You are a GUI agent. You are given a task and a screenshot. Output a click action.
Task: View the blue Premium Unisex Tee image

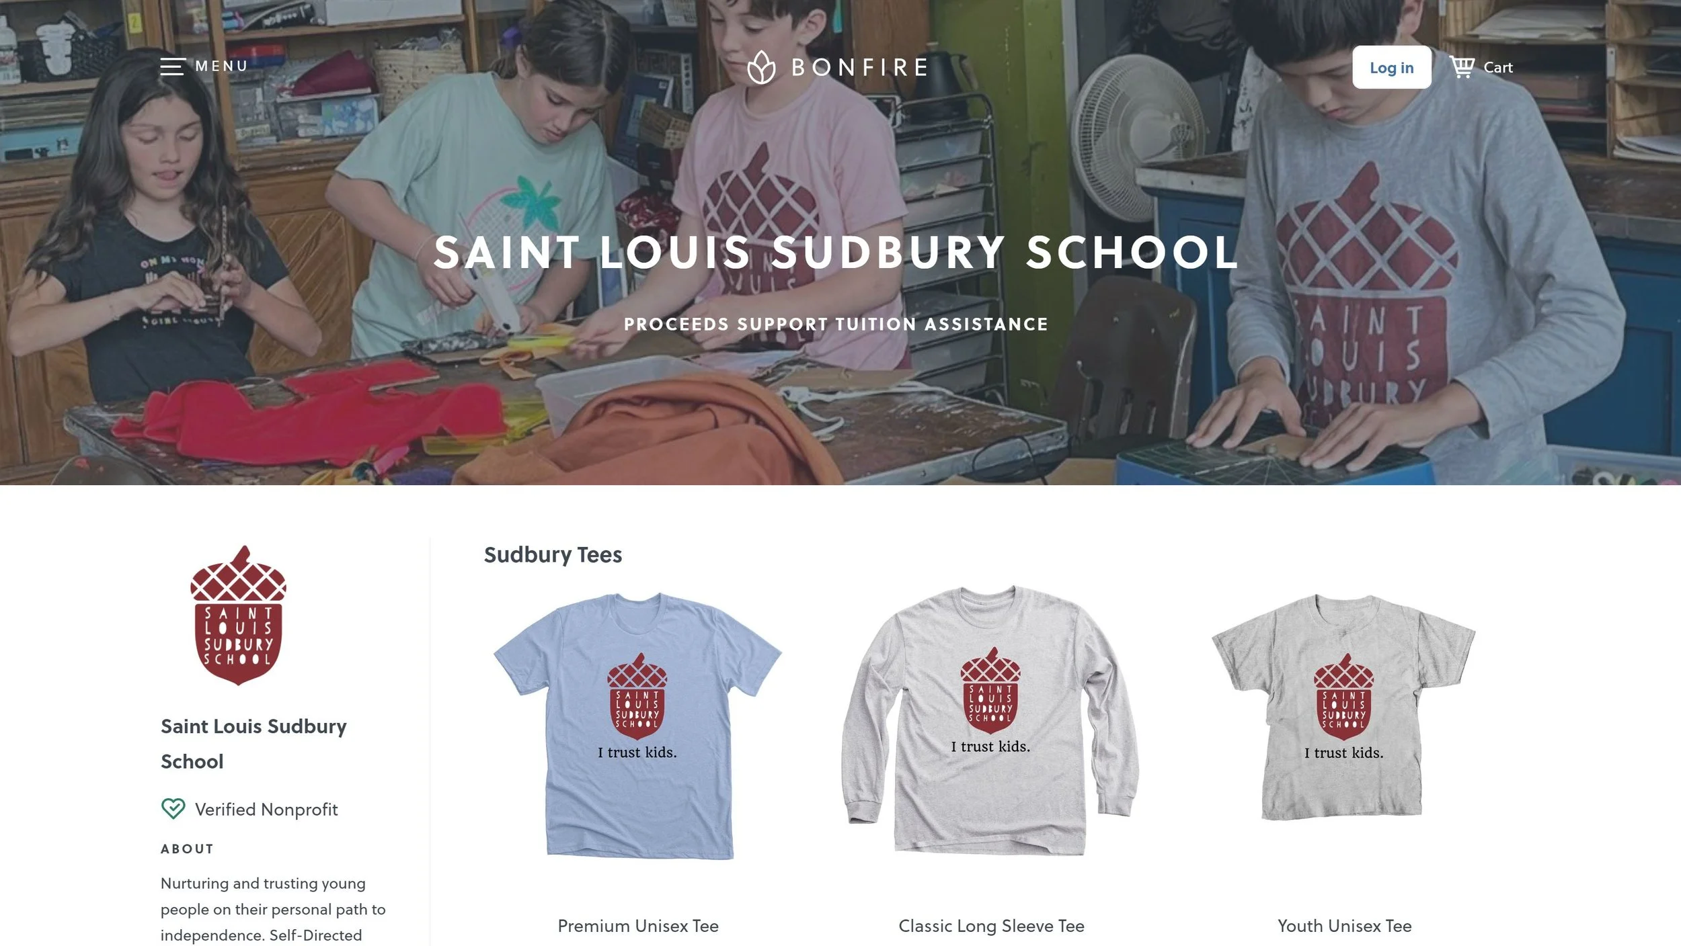tap(637, 726)
